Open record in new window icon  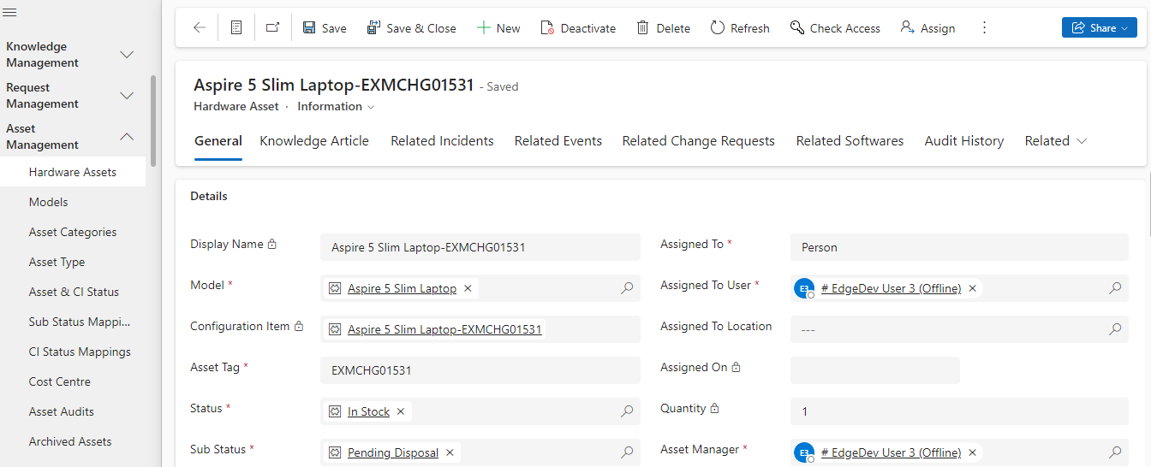point(272,28)
